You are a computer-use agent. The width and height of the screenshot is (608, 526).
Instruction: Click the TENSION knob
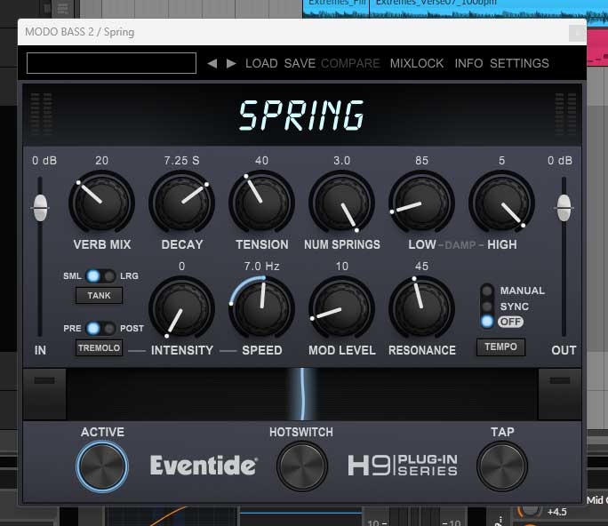click(261, 203)
